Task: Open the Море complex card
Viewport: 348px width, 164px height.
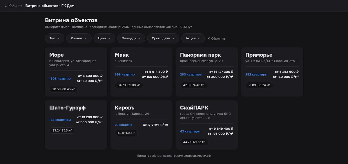Action: tap(76, 72)
